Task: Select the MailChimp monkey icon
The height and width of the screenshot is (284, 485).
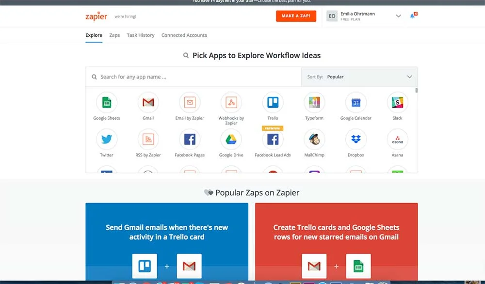Action: pos(314,139)
